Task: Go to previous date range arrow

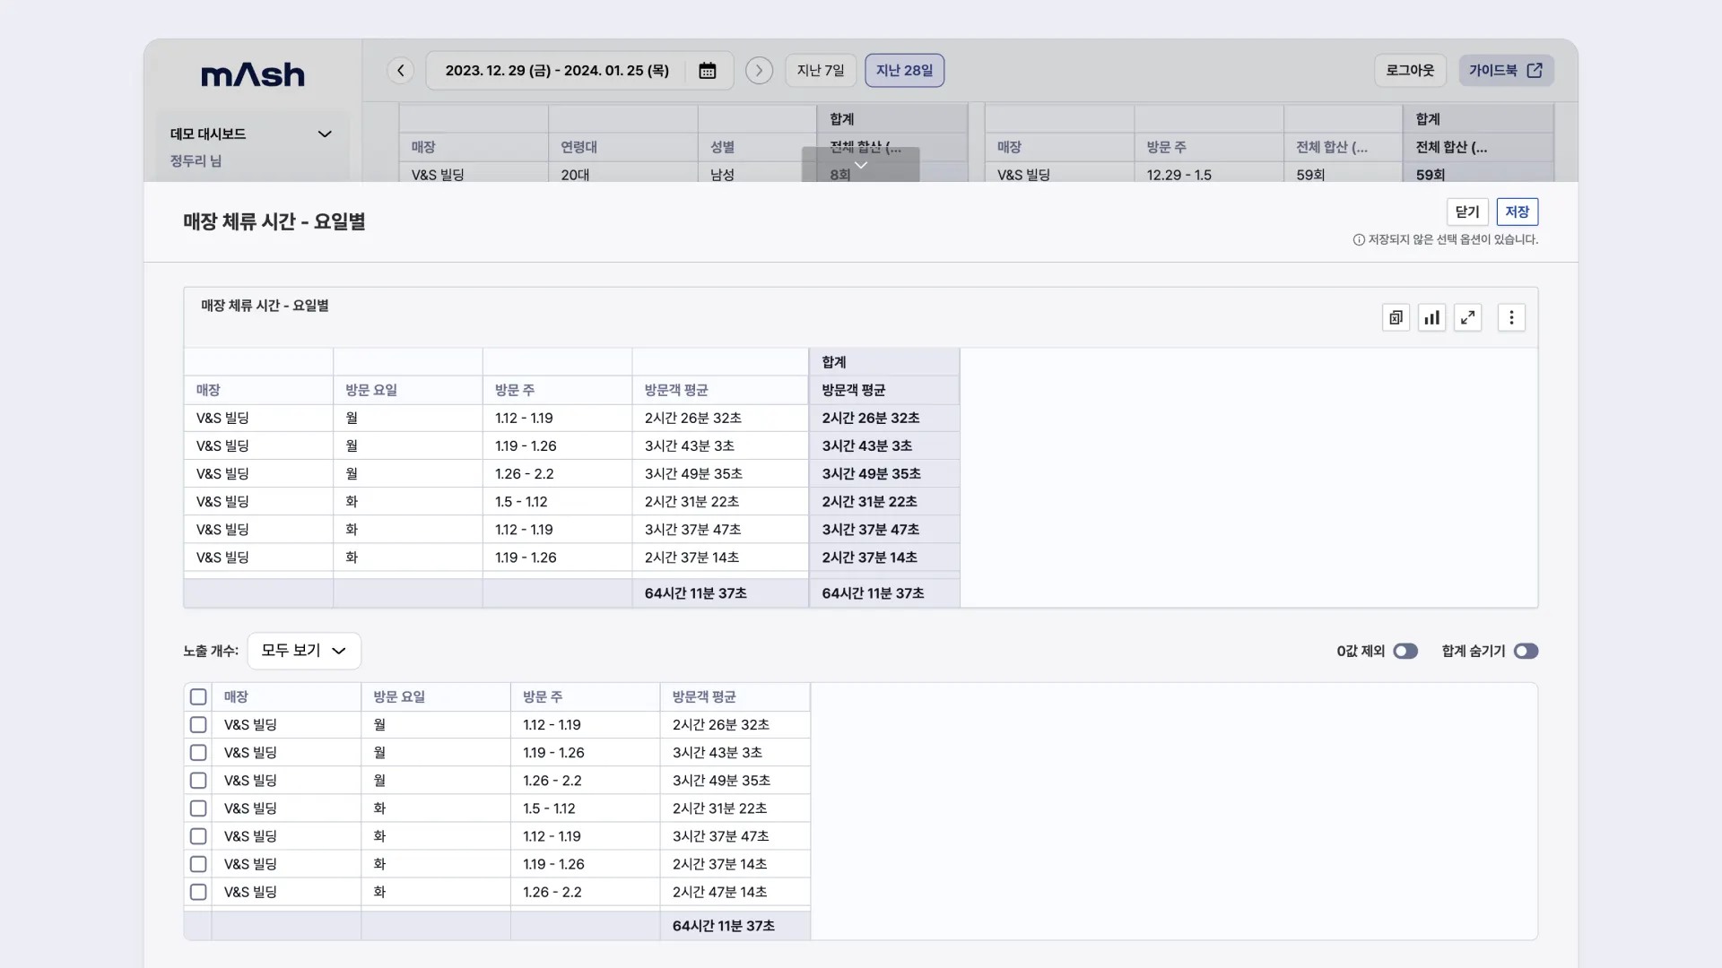Action: pyautogui.click(x=400, y=71)
